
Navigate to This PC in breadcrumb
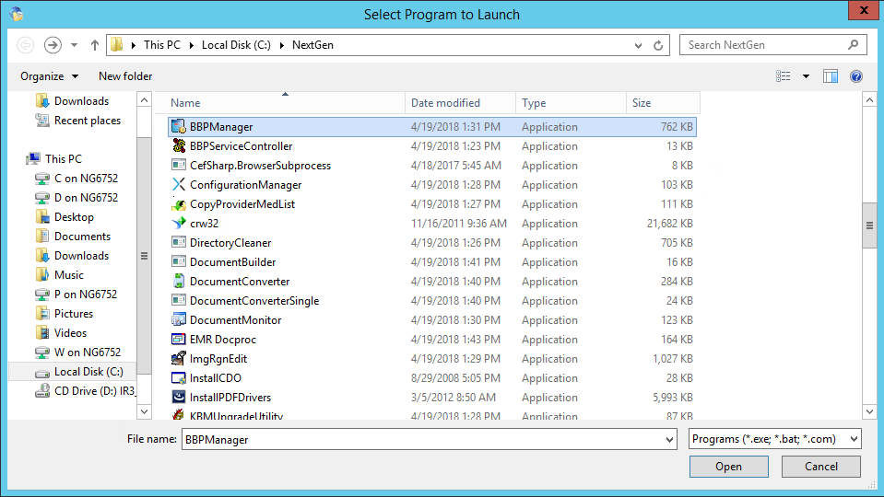162,44
